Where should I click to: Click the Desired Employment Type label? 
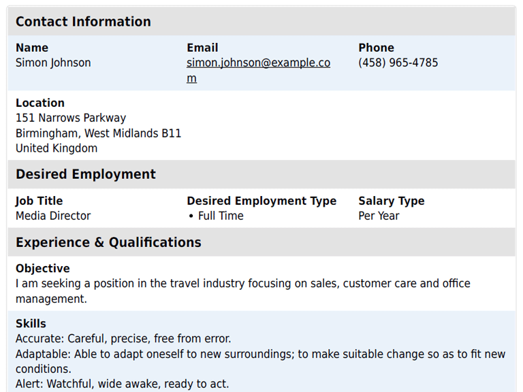[261, 201]
